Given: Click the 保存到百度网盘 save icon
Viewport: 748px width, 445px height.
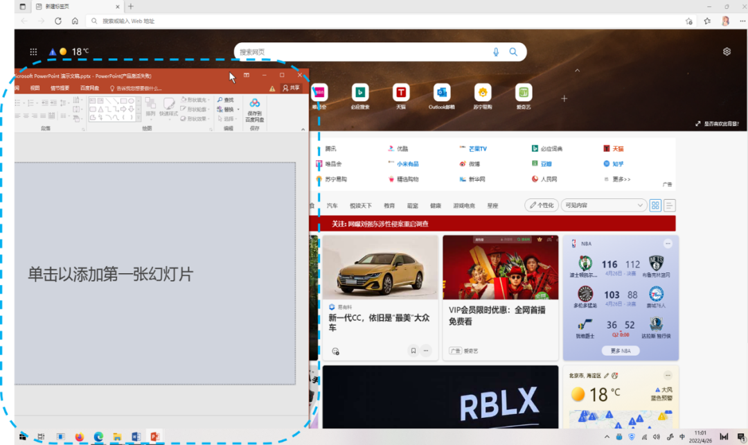Looking at the screenshot, I should (254, 103).
